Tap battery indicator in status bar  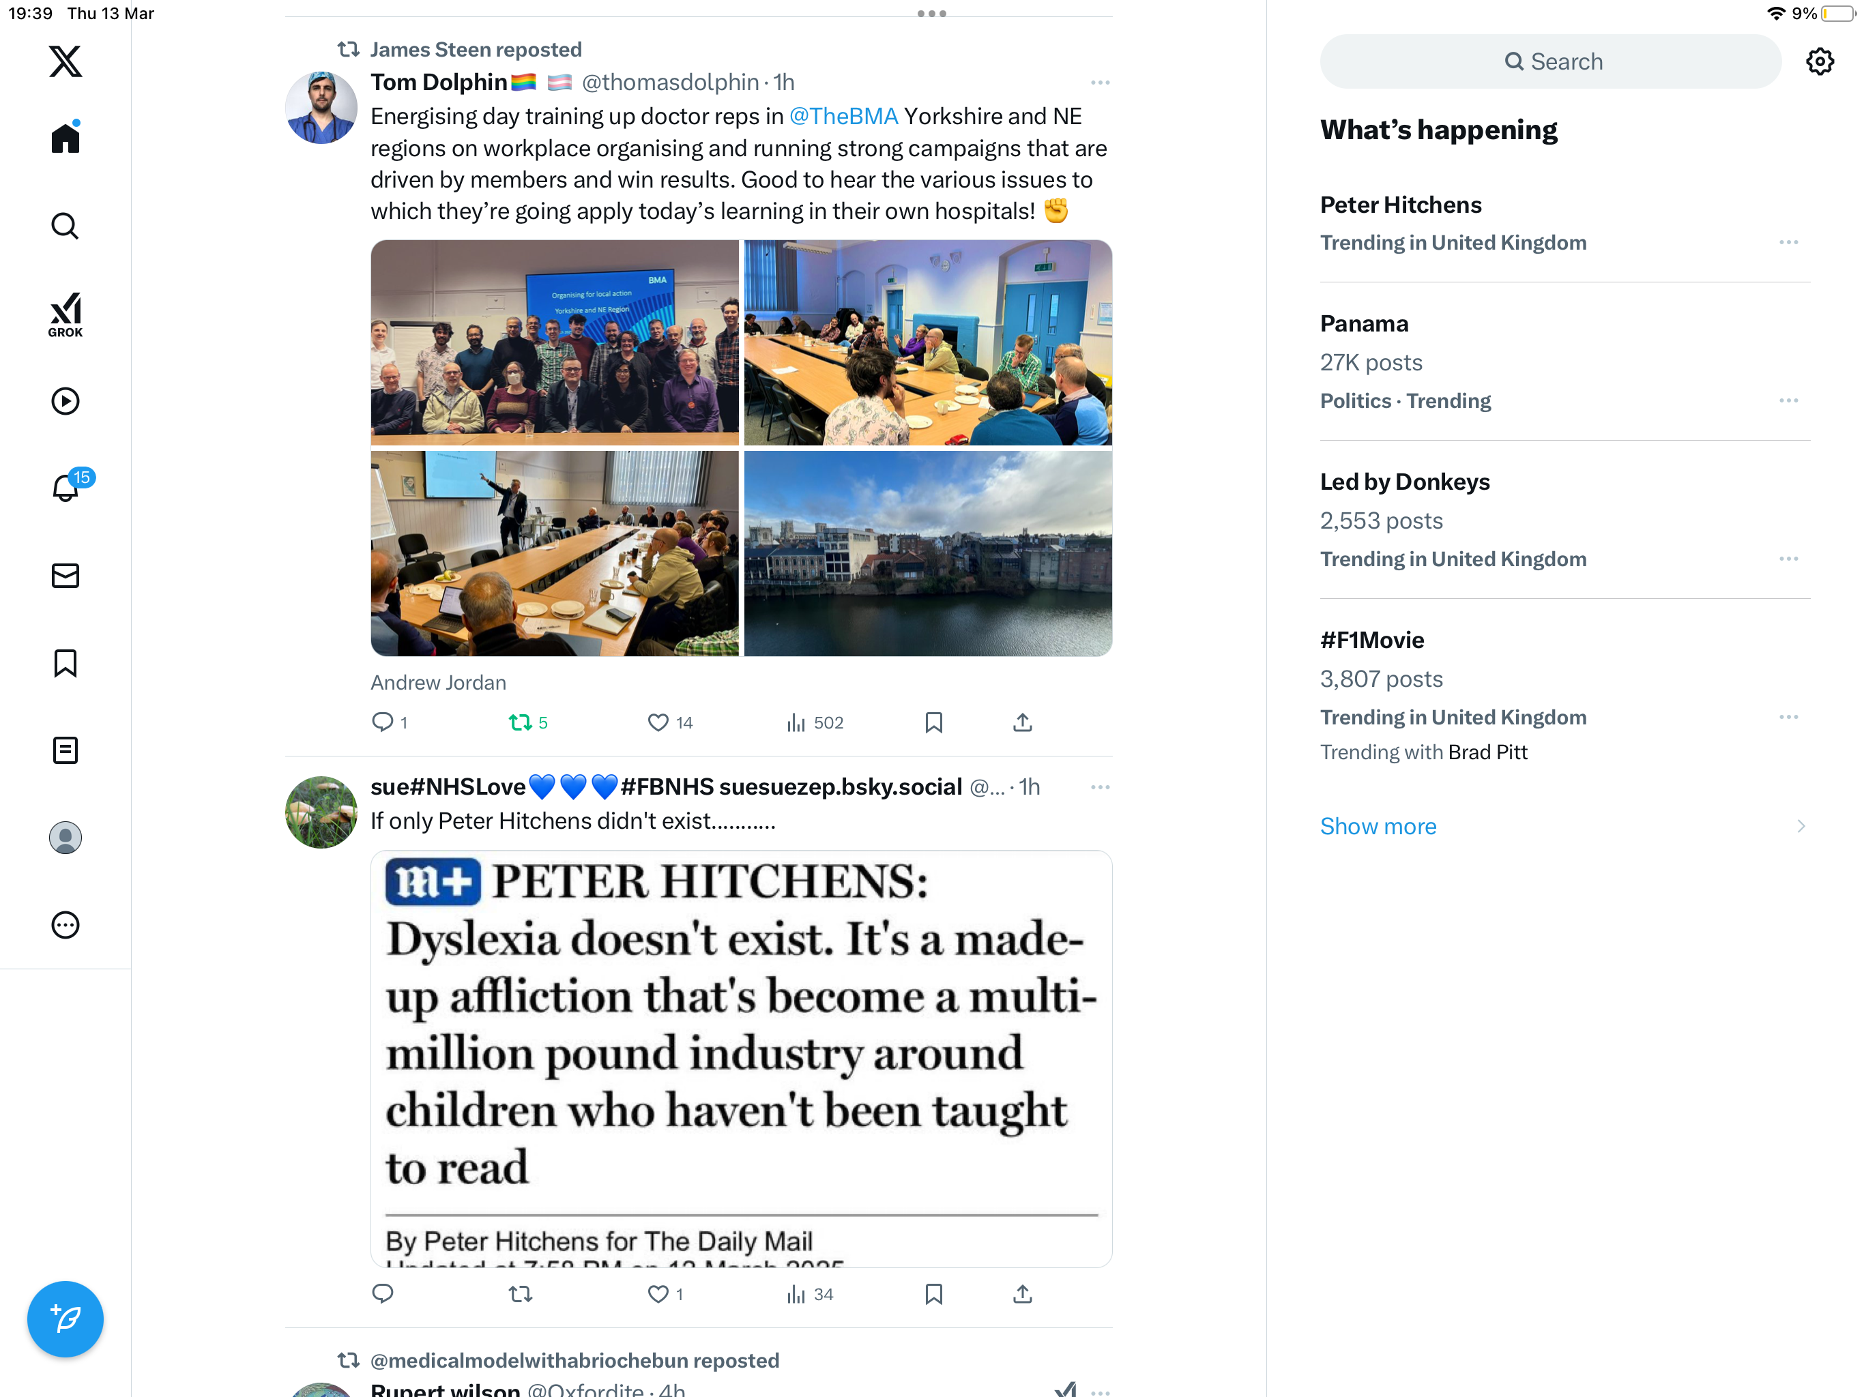(x=1838, y=14)
